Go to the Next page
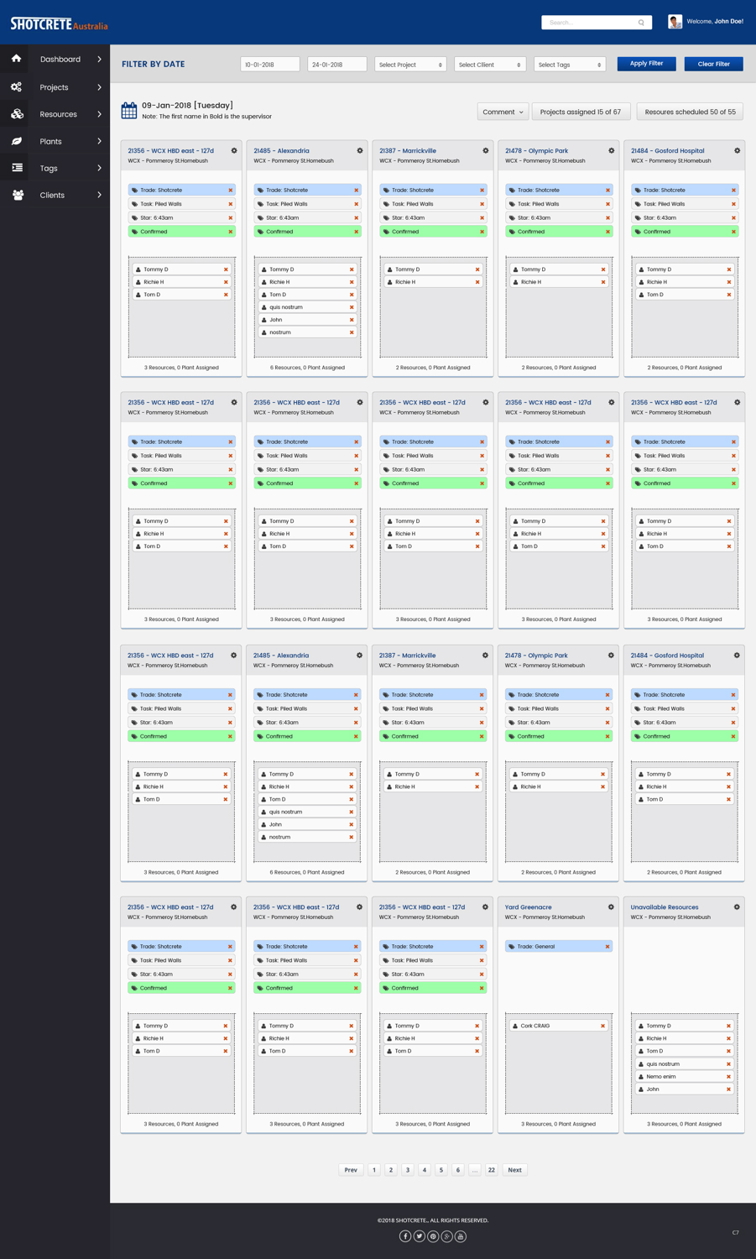756x1259 pixels. [x=514, y=1170]
